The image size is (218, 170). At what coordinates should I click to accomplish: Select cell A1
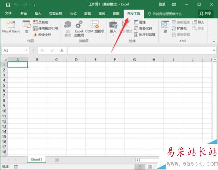pos(17,65)
